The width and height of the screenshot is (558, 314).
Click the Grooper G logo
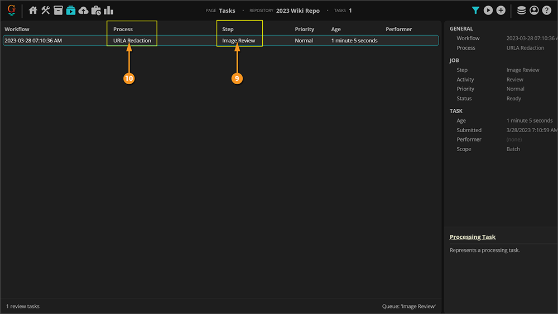pos(11,10)
